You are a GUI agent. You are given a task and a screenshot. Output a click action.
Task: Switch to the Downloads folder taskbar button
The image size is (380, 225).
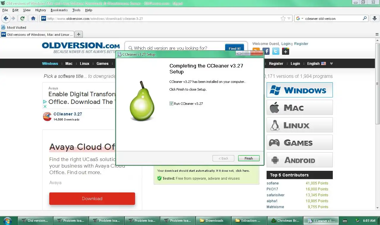[x=214, y=221]
